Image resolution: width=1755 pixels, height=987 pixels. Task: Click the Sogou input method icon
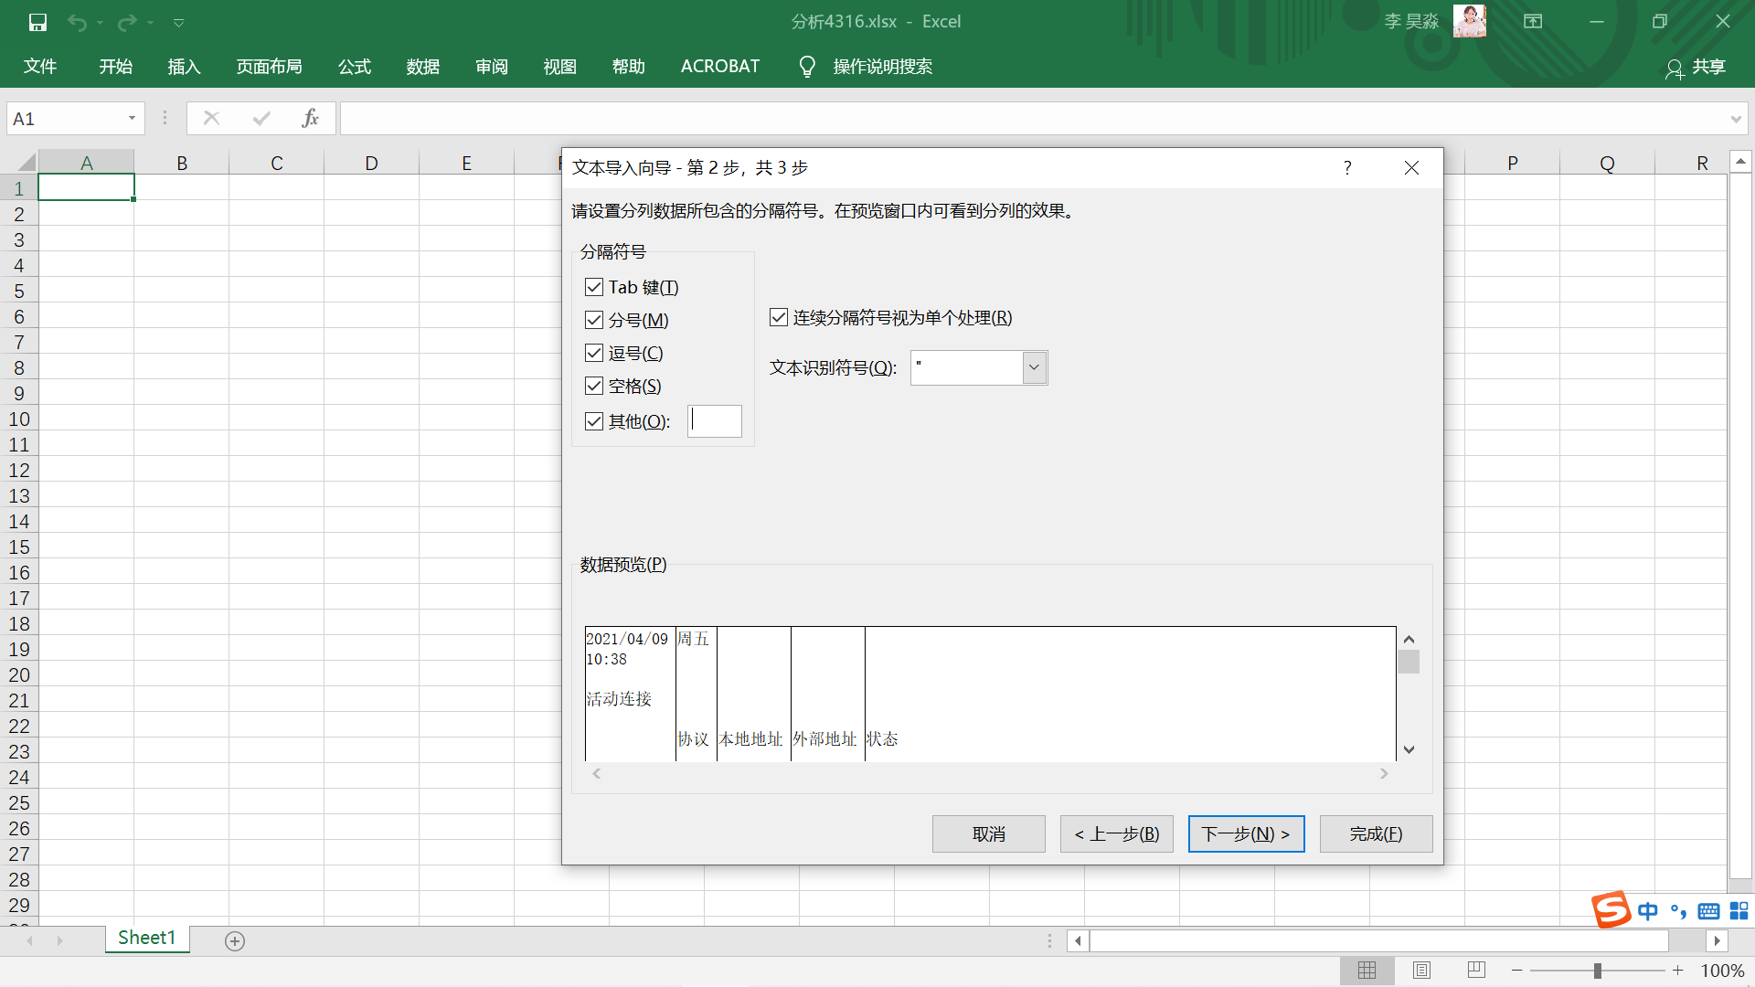coord(1611,909)
